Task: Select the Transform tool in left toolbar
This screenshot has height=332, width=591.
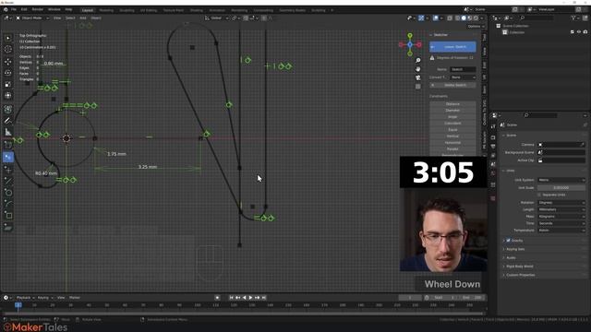Action: (x=8, y=96)
